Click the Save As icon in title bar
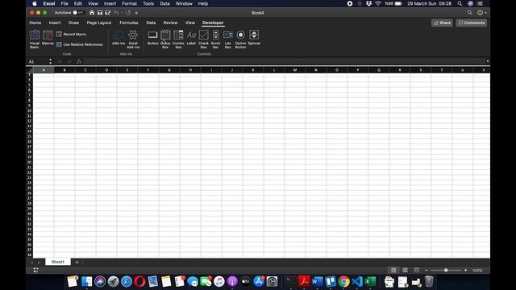Screen dimensions: 516x290 point(107,13)
